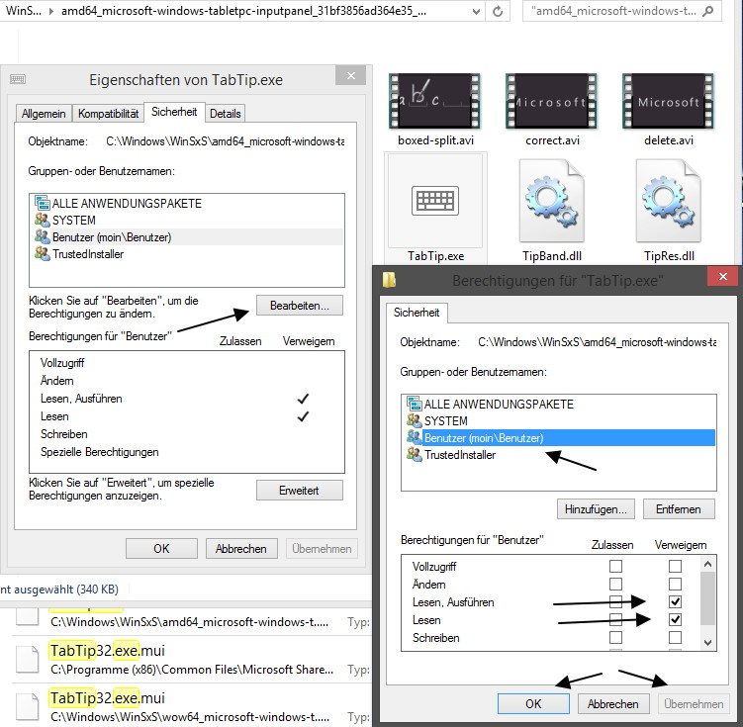Viewport: 743px width, 727px height.
Task: Click the permissions list scroll down arrow
Action: tap(708, 643)
